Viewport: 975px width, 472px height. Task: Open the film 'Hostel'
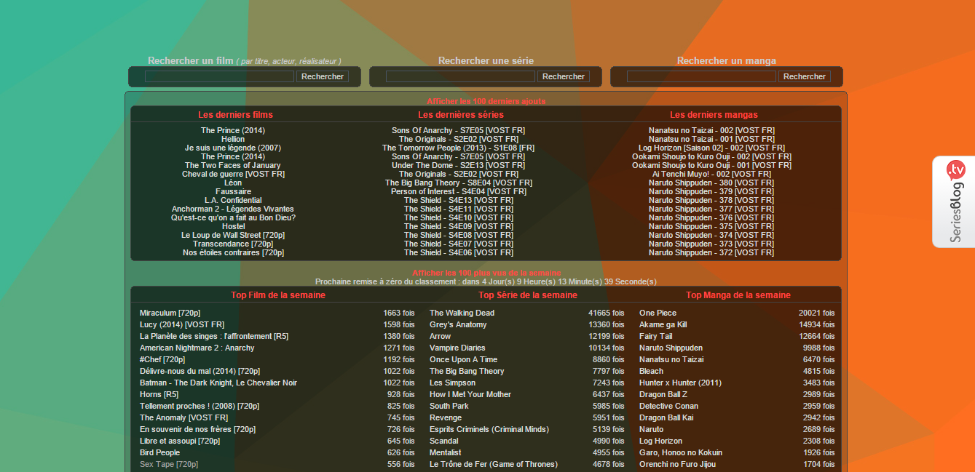pyautogui.click(x=233, y=226)
